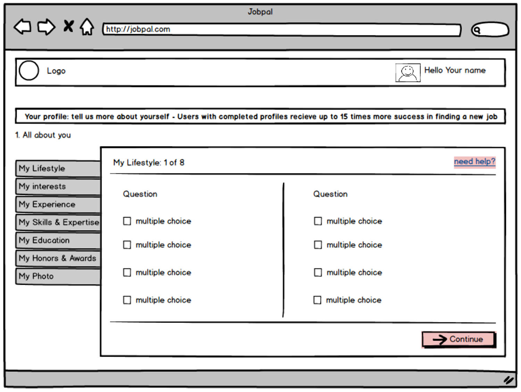521x392 pixels.
Task: Focus the http://jobpal.com address field
Action: (282, 29)
